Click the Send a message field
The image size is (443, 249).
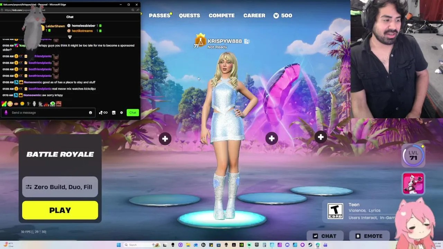(48, 112)
